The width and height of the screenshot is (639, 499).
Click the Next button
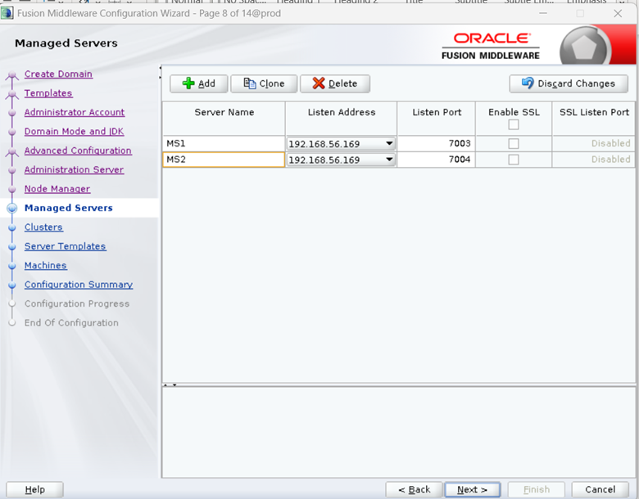click(473, 489)
